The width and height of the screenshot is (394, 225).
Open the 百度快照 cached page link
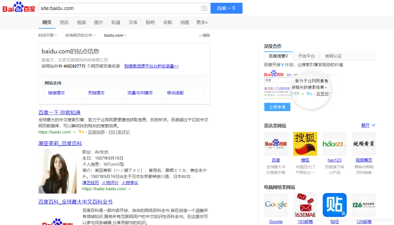point(96,132)
